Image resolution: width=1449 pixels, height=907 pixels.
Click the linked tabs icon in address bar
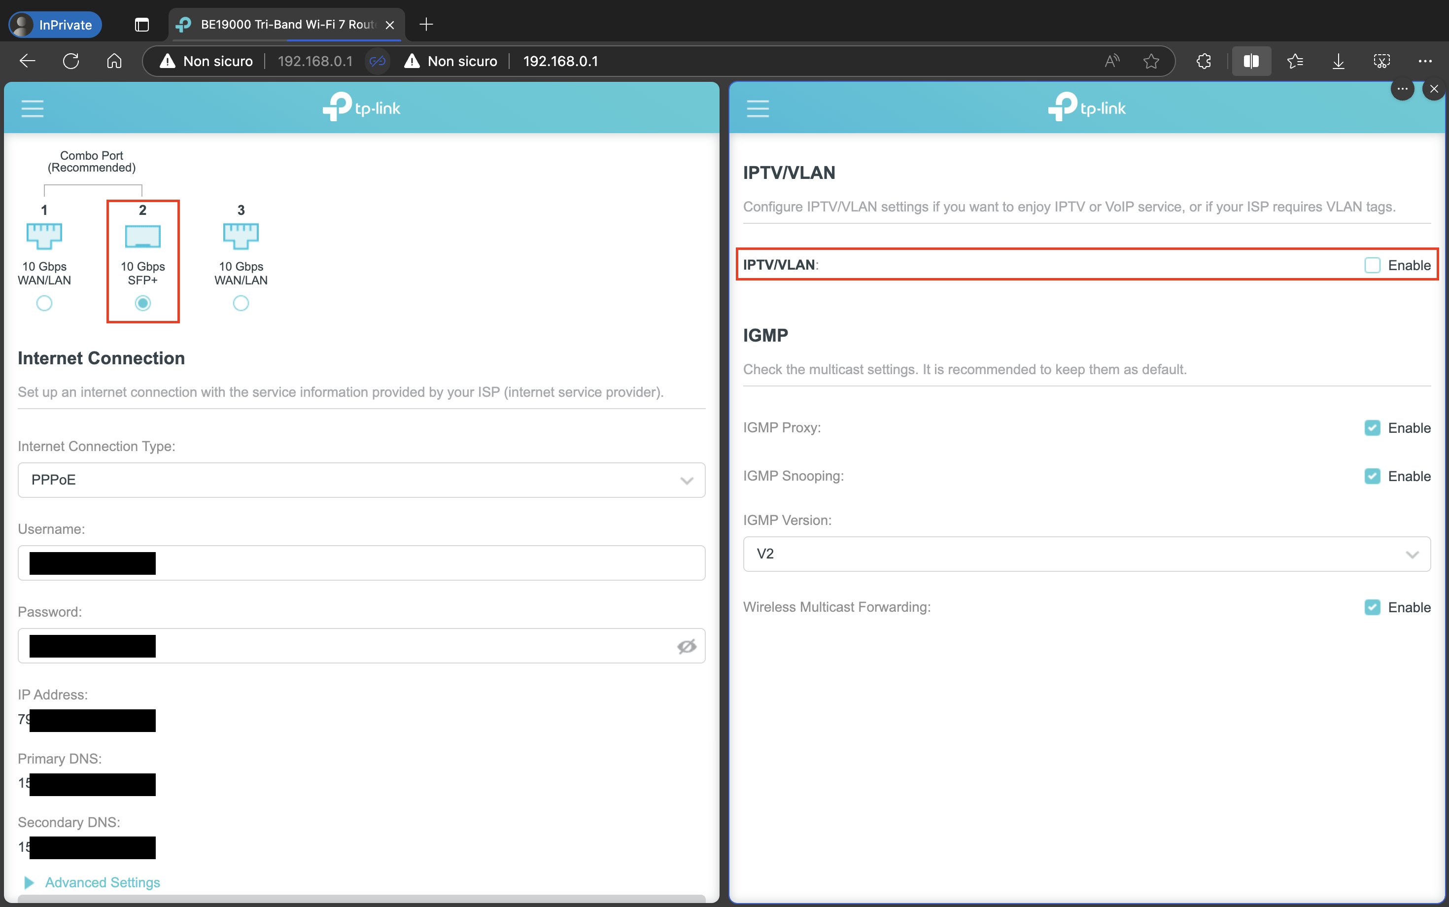point(377,61)
